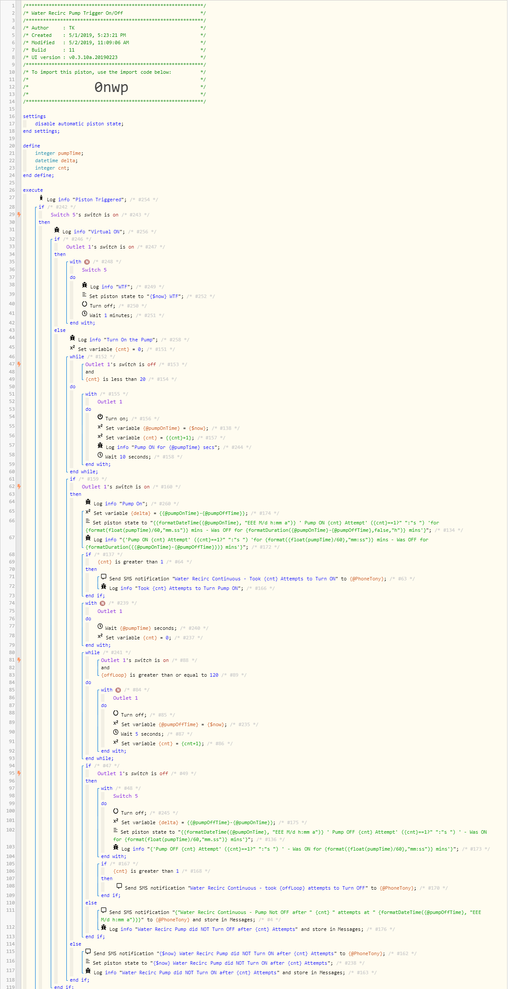Click the variable icon for statement #151
This screenshot has width=511, height=989.
click(x=72, y=347)
